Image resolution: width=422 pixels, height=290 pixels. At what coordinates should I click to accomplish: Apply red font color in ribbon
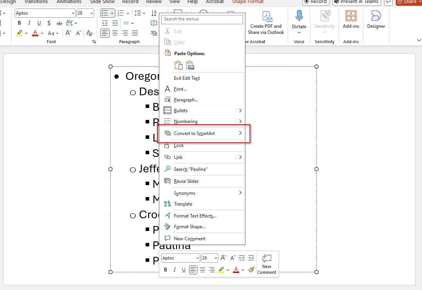click(x=35, y=34)
